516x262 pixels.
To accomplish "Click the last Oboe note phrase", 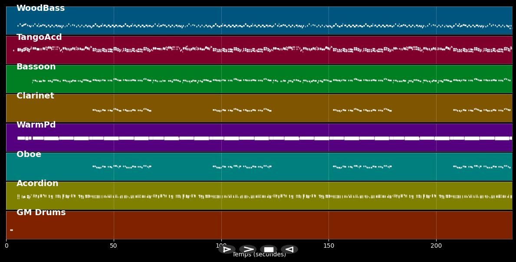I will [482, 167].
